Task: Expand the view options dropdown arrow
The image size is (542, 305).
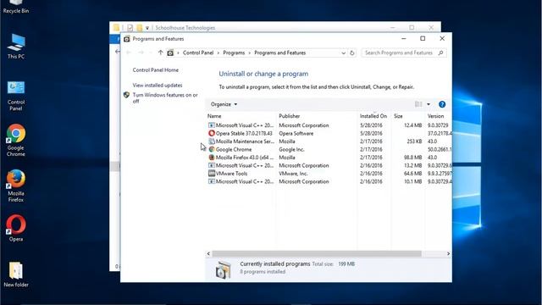Action: pos(429,104)
